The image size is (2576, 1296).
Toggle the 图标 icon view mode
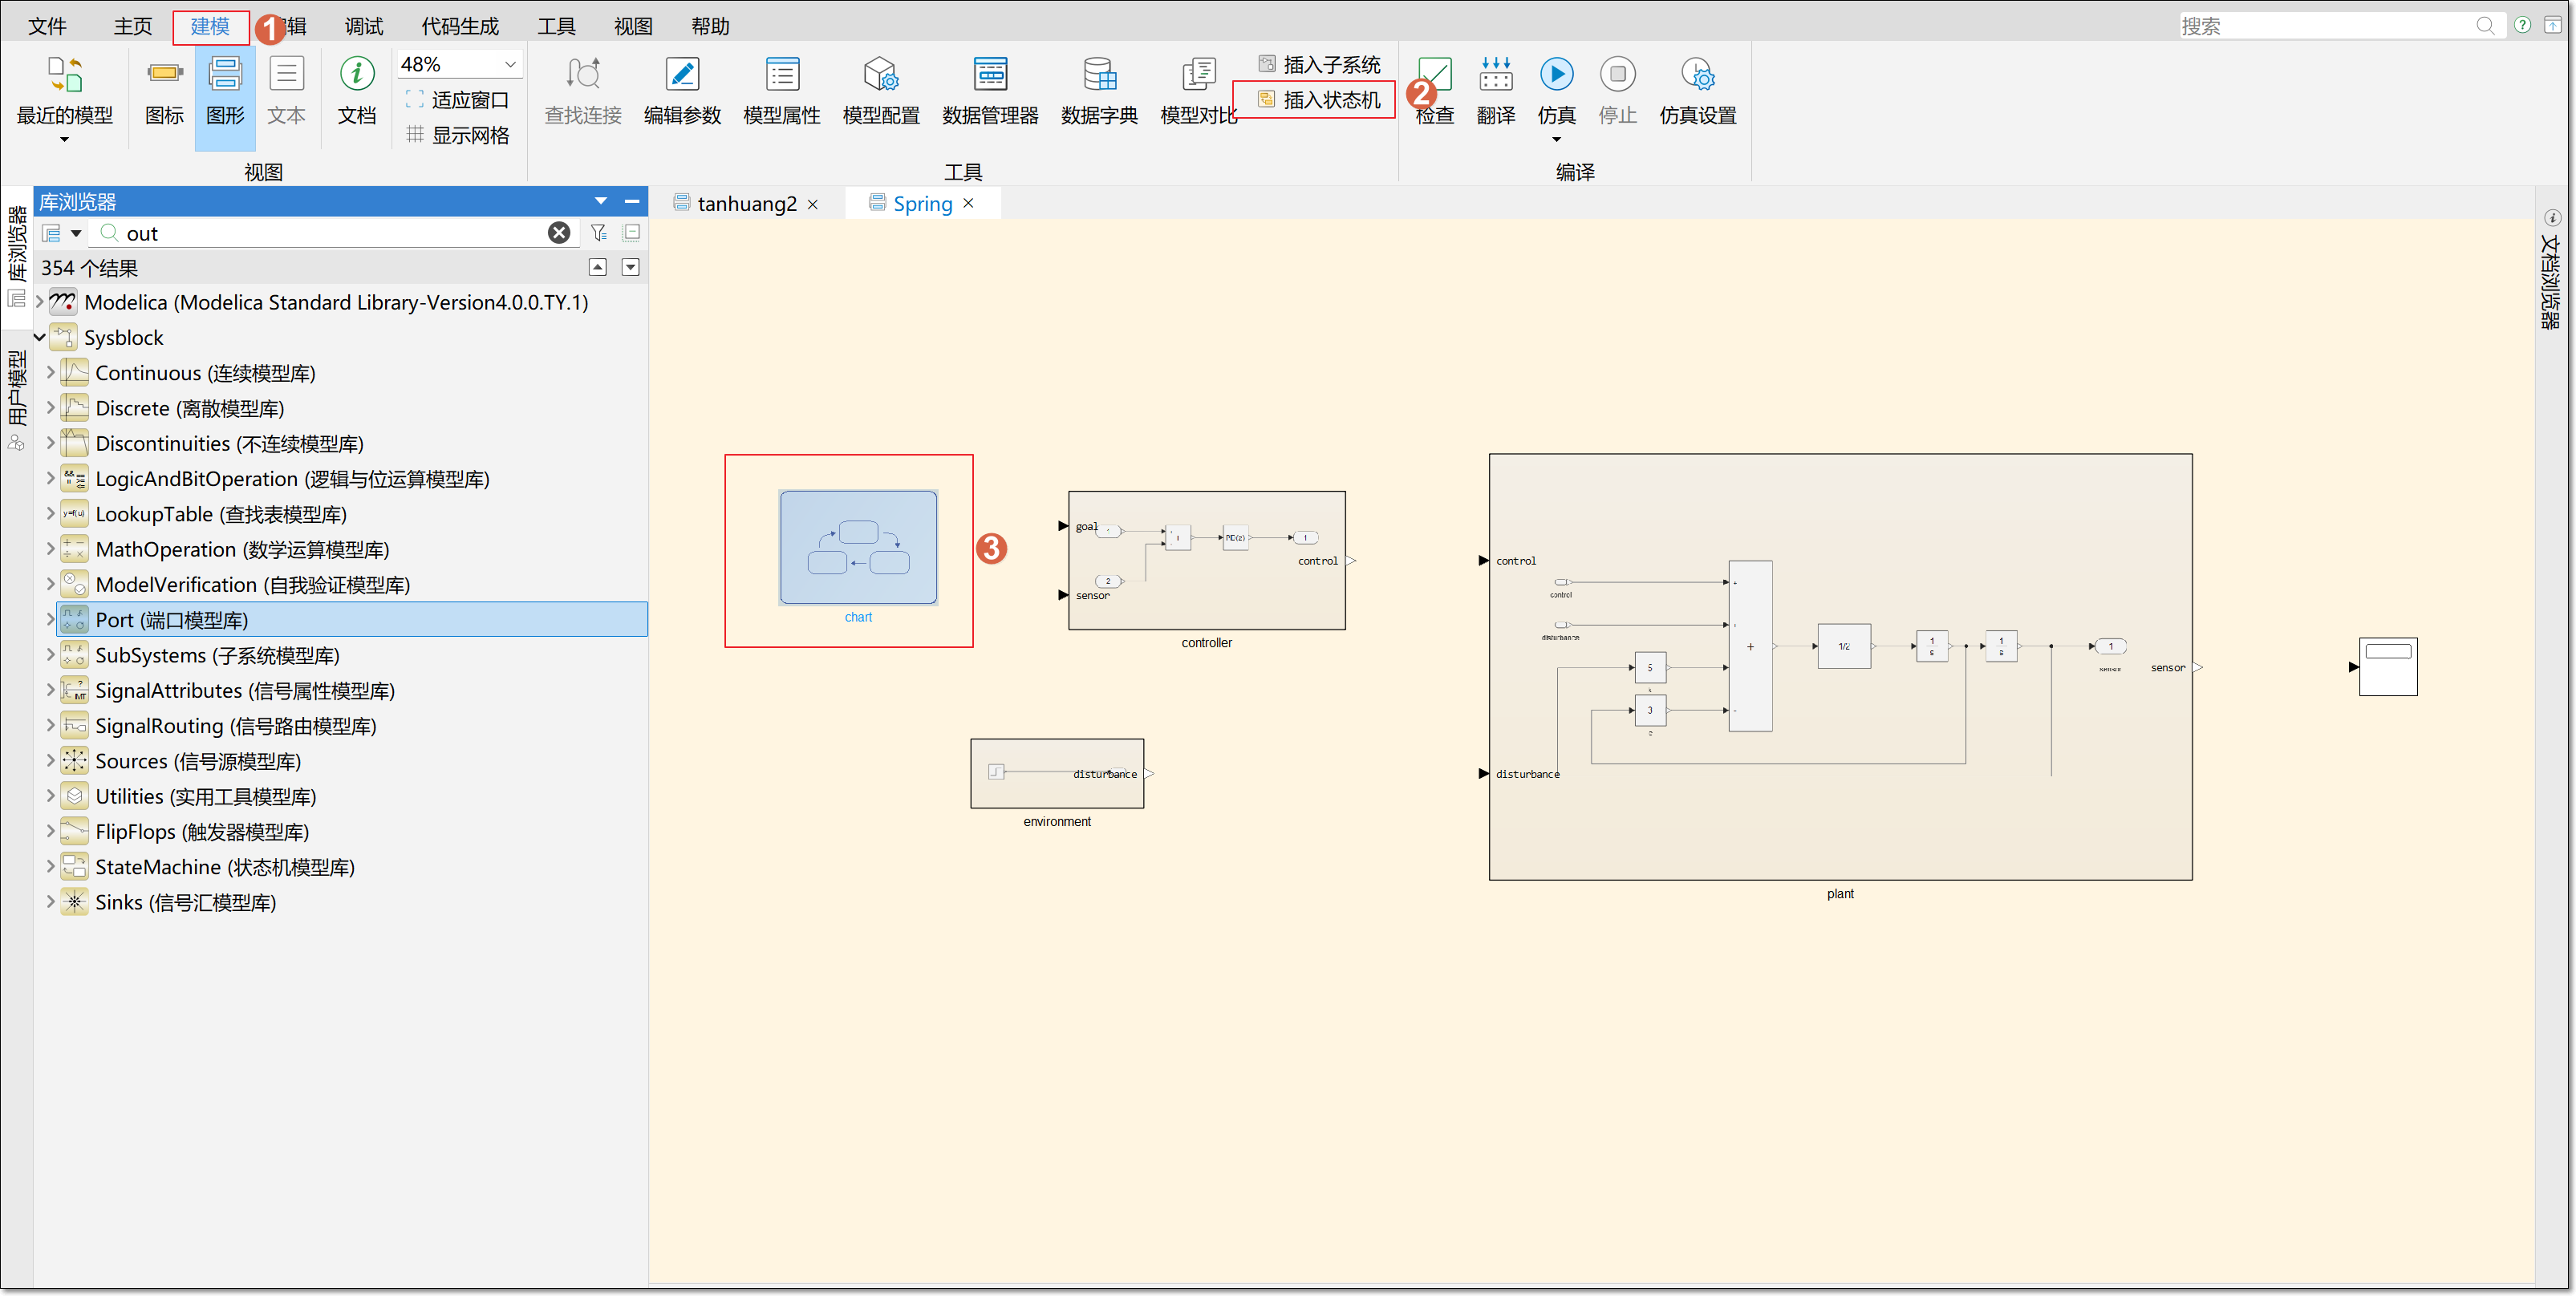(164, 90)
